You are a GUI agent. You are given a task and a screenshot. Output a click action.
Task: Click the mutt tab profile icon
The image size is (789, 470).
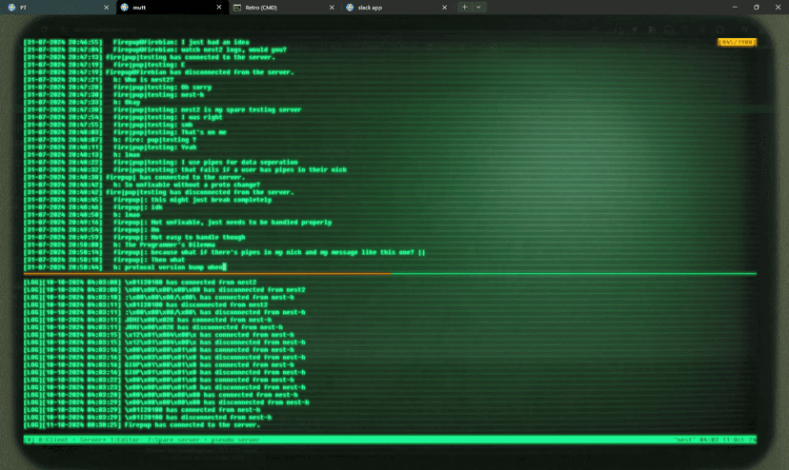tap(124, 7)
